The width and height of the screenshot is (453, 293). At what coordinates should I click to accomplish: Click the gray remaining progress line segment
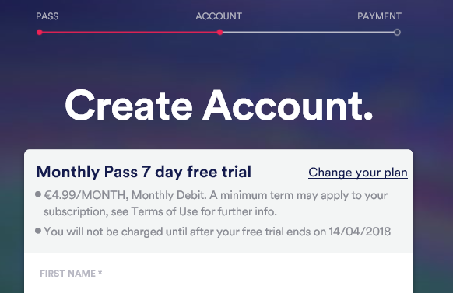pyautogui.click(x=308, y=33)
